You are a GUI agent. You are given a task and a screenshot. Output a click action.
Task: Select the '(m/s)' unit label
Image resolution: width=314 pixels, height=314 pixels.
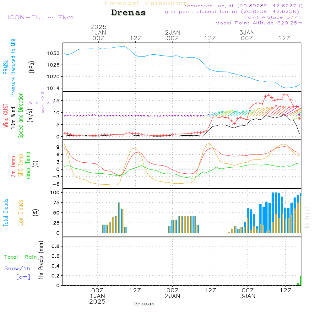(30, 116)
